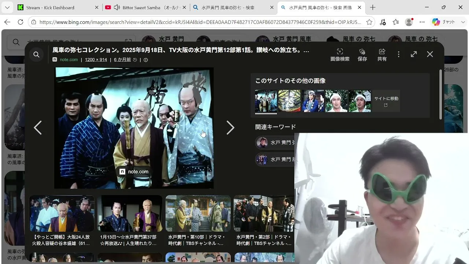Open related image 水戸黄門・第2部 ドラマ
The width and height of the screenshot is (469, 264).
[264, 221]
